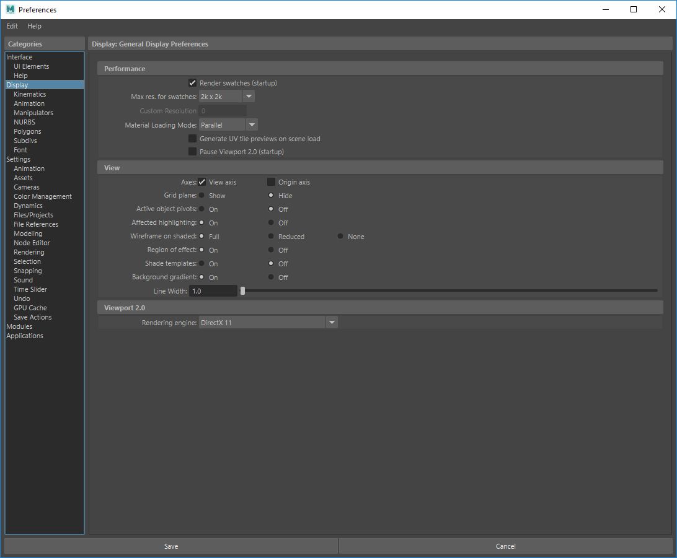The width and height of the screenshot is (677, 558).
Task: Select Time Slider category
Action: pos(30,289)
